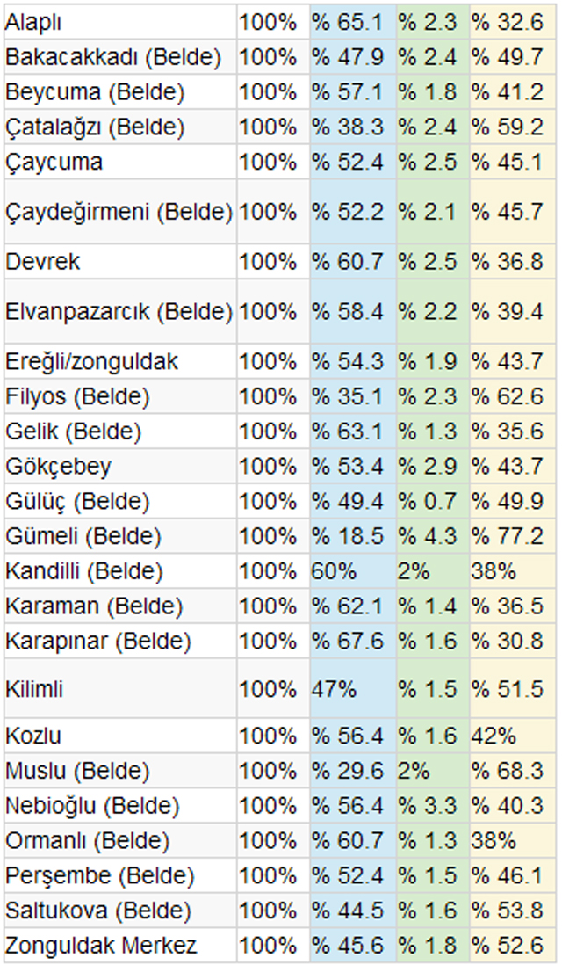562x965 pixels.
Task: Click the Elvanpazarcık (Belde) cell
Action: [x=120, y=311]
